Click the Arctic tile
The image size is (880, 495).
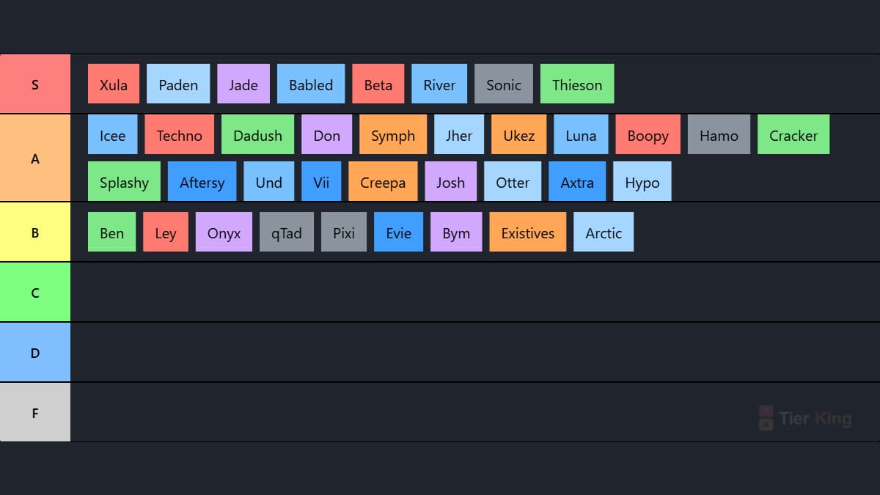(604, 232)
